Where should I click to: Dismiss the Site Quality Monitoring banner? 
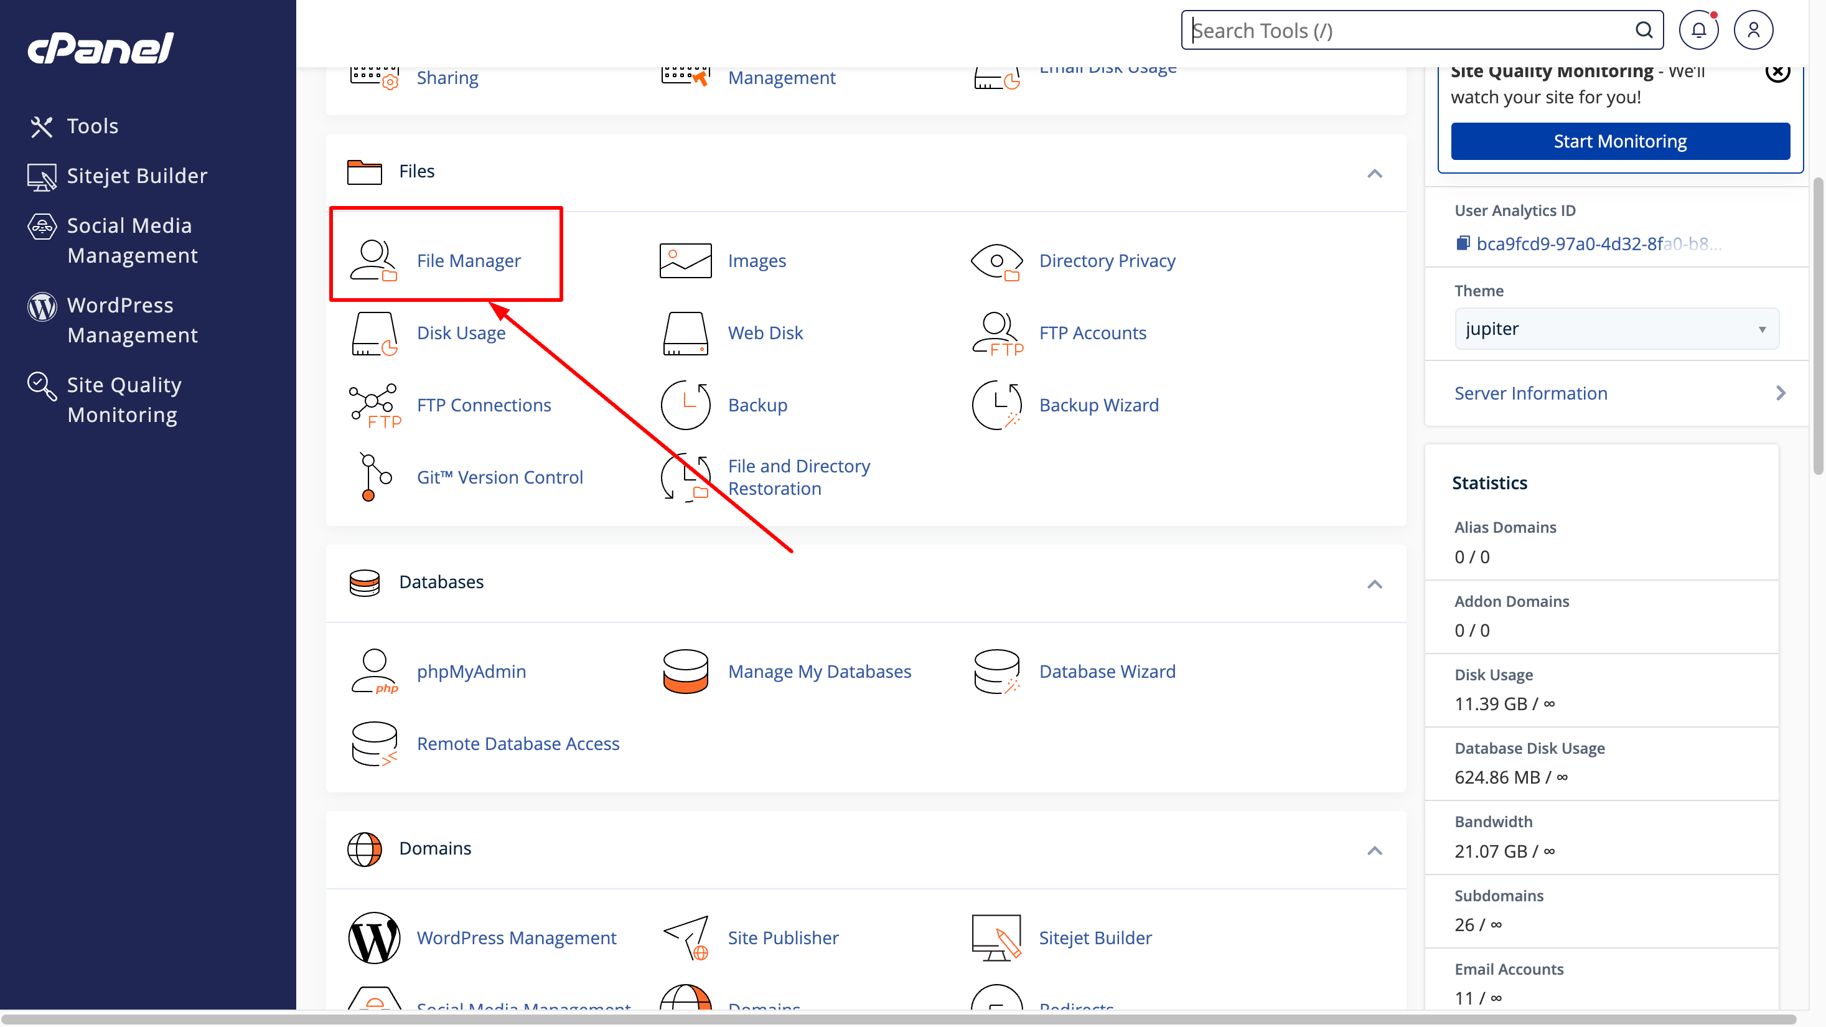click(1777, 71)
